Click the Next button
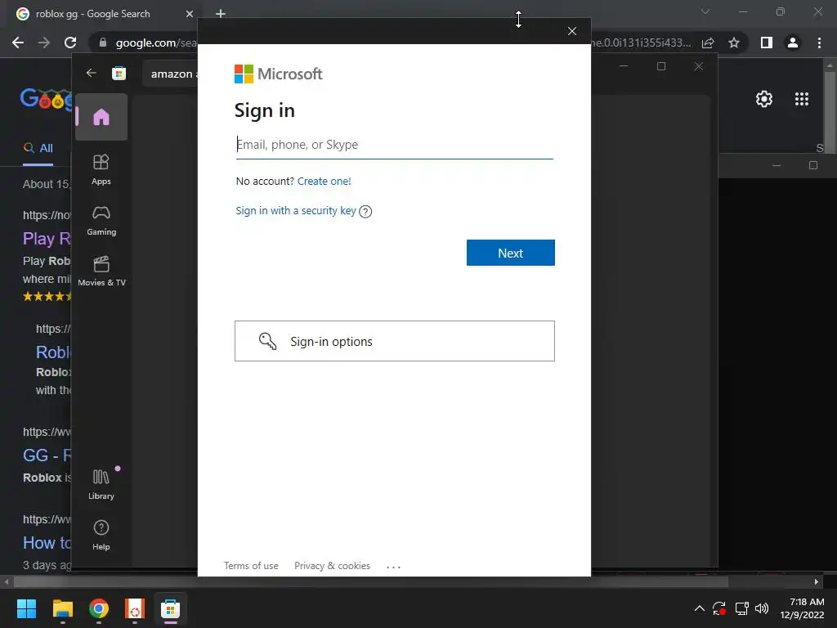This screenshot has width=837, height=628. tap(510, 253)
